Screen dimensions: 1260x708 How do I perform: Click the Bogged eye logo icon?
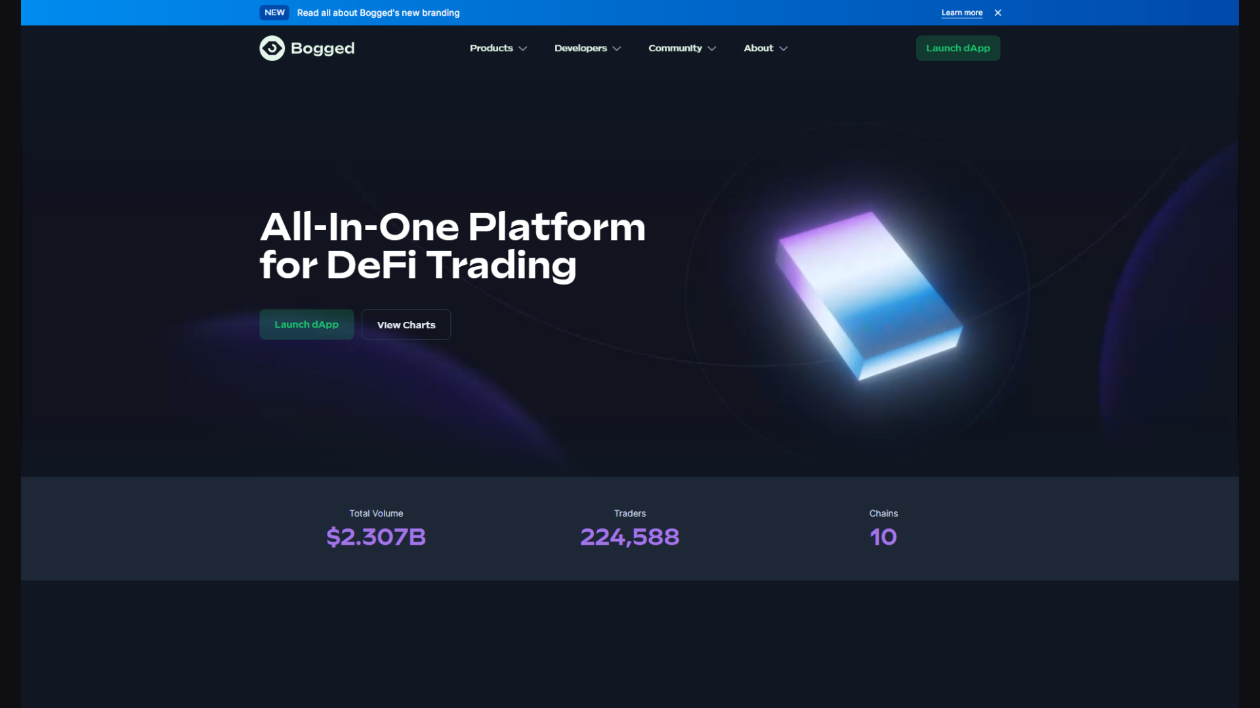[x=272, y=48]
